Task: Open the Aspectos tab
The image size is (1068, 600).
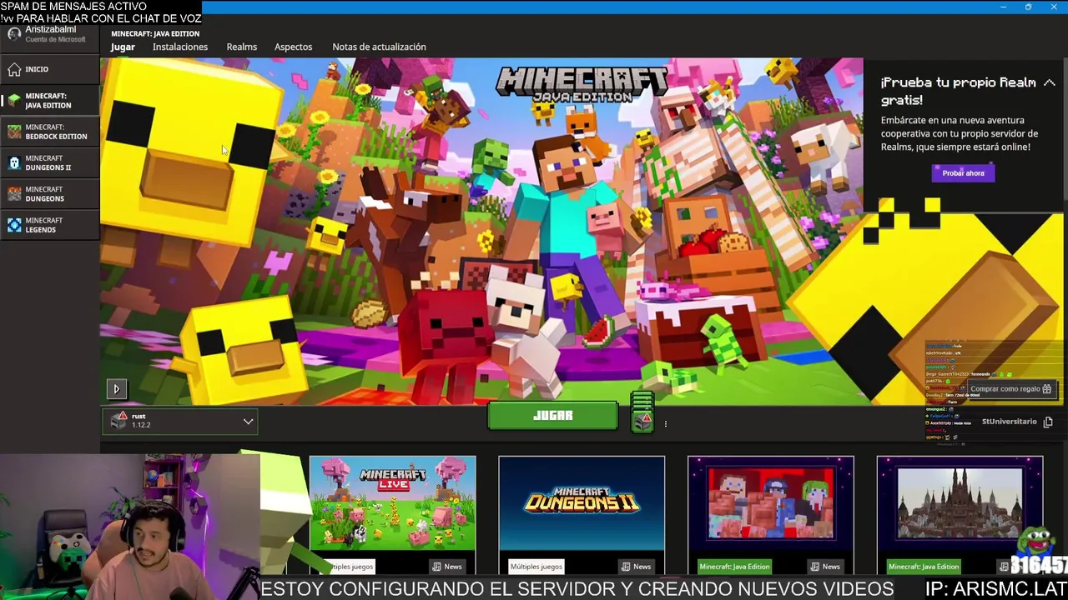Action: click(294, 47)
